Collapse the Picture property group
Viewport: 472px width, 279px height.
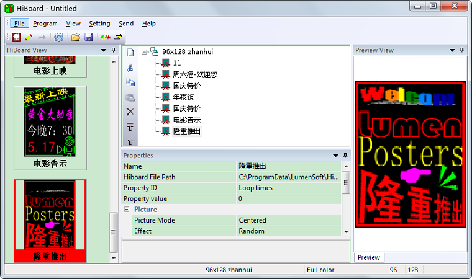pyautogui.click(x=127, y=210)
